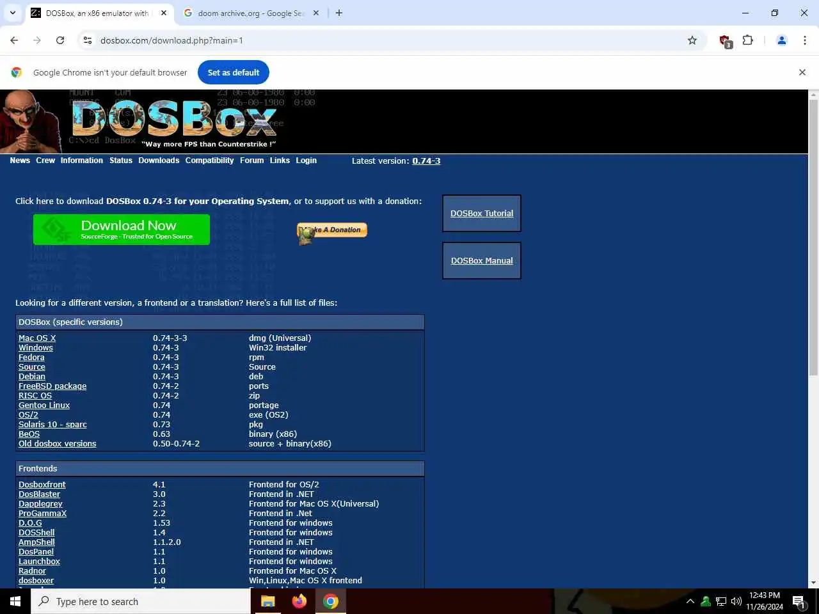Open the Forum menu item
This screenshot has height=614, width=819.
(252, 161)
